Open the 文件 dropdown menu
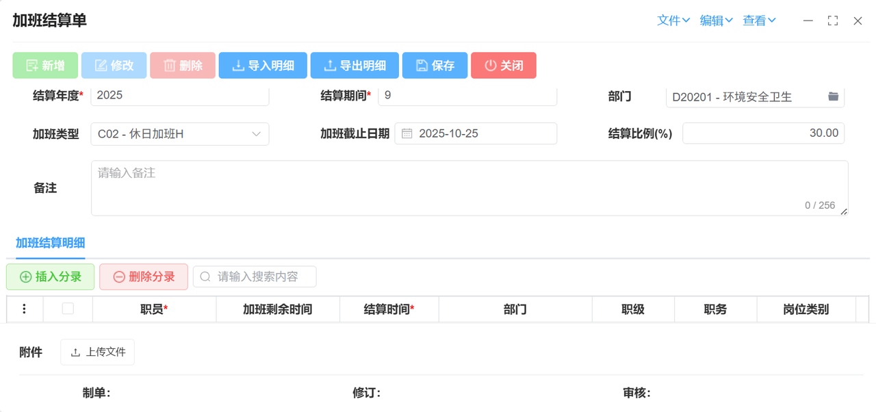The image size is (876, 412). pos(673,21)
